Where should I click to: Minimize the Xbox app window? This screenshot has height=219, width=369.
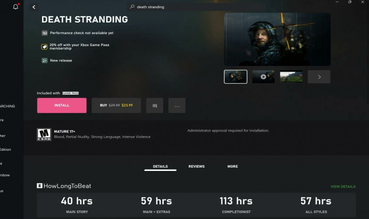337,2
